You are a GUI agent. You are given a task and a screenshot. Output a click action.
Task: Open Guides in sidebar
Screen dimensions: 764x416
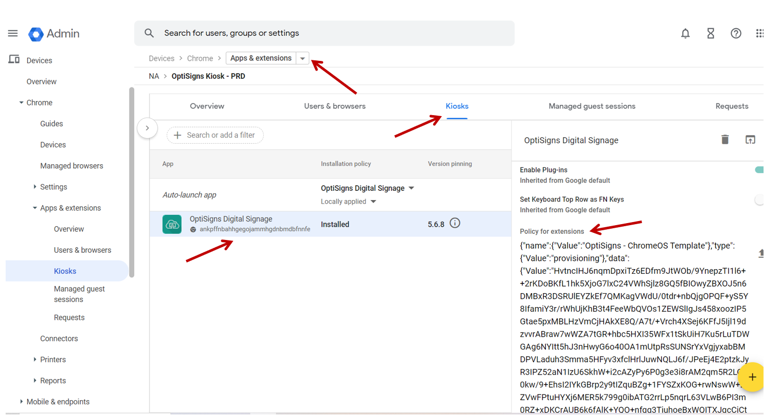click(x=52, y=124)
